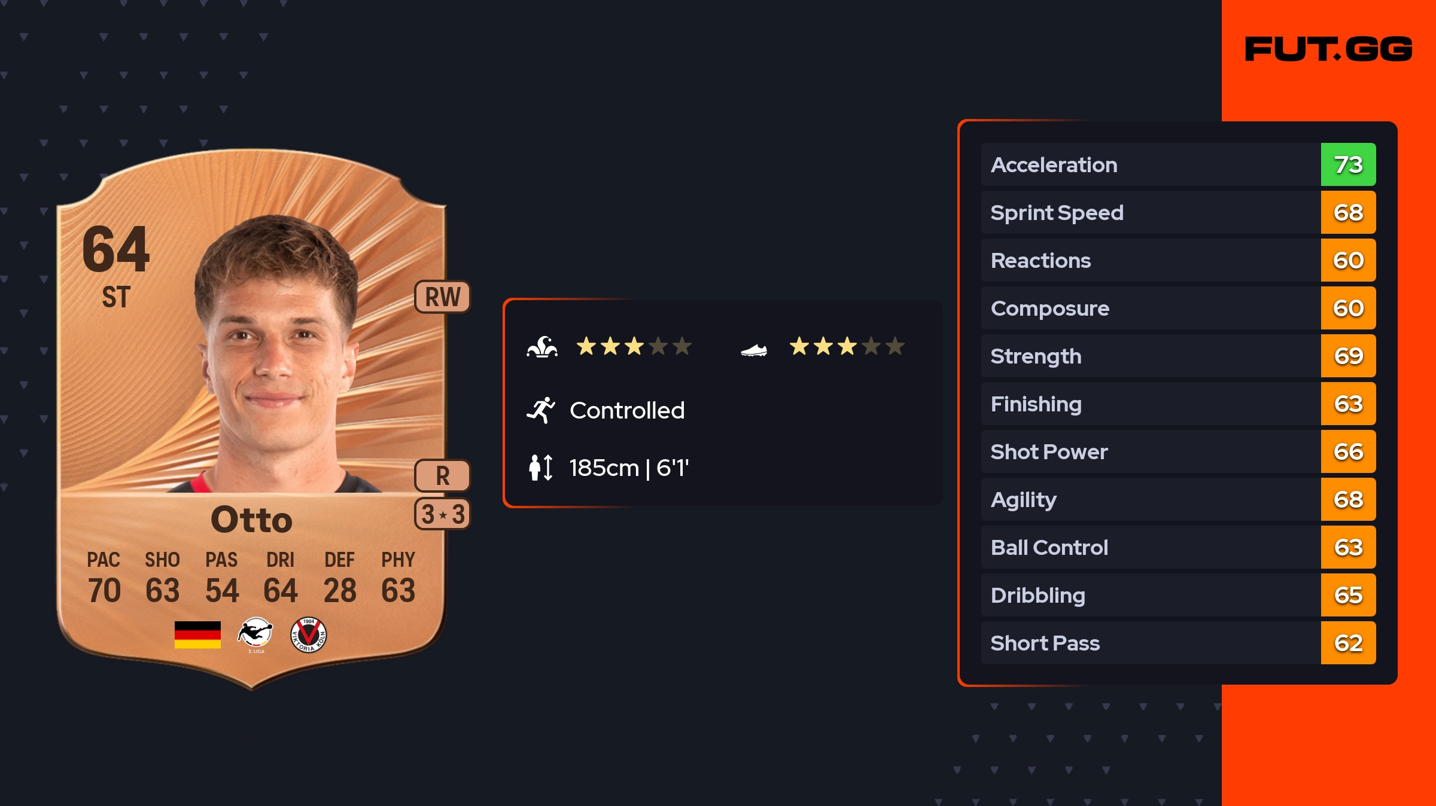Click the 3★3 skill rating badge
The width and height of the screenshot is (1436, 806).
coord(443,514)
